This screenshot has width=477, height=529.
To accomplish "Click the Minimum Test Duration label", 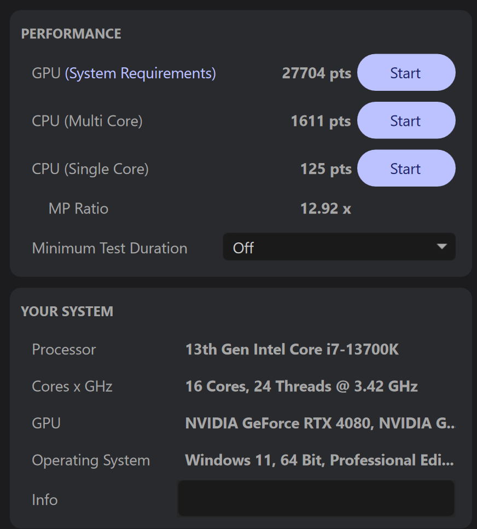I will (109, 248).
